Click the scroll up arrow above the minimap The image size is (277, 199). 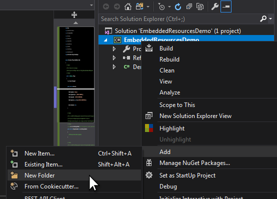(x=75, y=23)
